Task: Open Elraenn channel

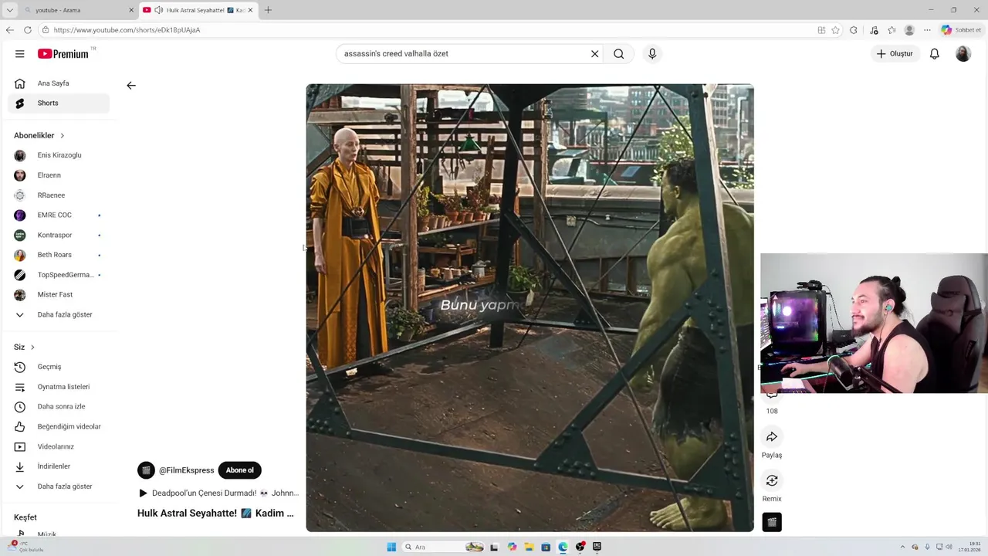Action: point(59,175)
